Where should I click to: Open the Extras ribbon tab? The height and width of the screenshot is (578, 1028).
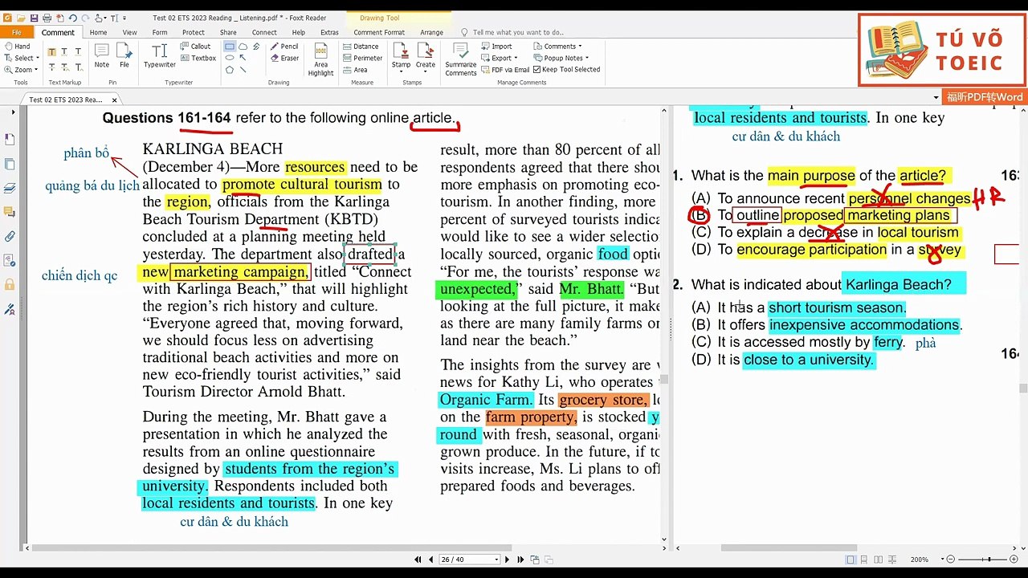click(329, 32)
